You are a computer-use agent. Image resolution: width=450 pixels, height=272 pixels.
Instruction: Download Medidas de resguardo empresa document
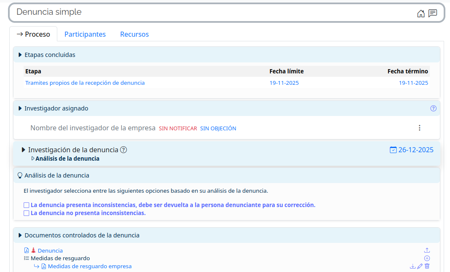click(x=412, y=266)
